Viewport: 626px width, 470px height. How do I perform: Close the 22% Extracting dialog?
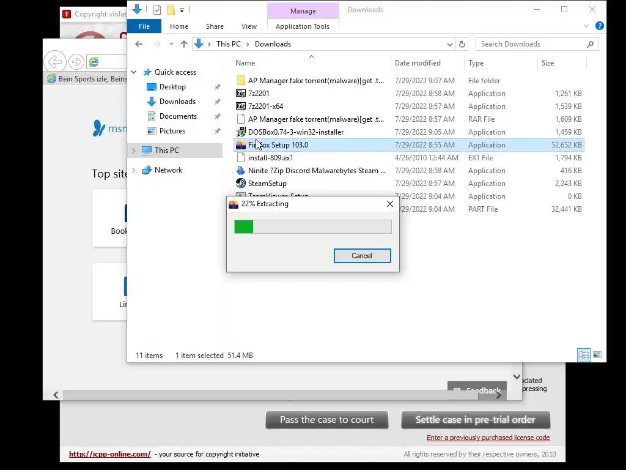[x=390, y=204]
